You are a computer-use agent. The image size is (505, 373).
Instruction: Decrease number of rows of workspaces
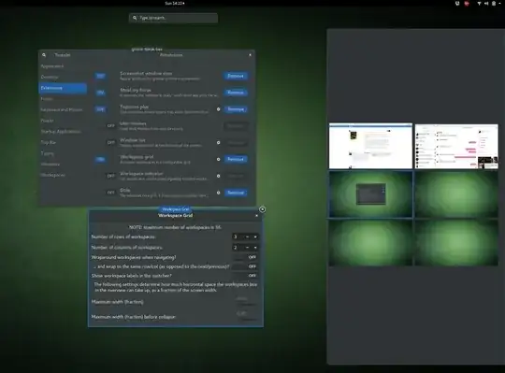pos(247,237)
